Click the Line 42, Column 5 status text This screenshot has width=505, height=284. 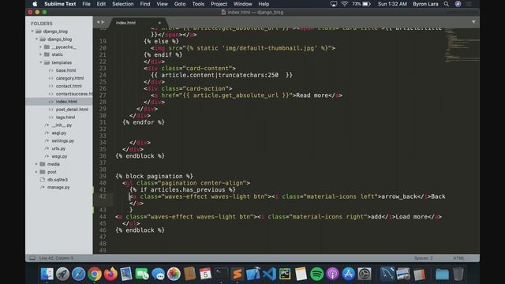(56, 258)
